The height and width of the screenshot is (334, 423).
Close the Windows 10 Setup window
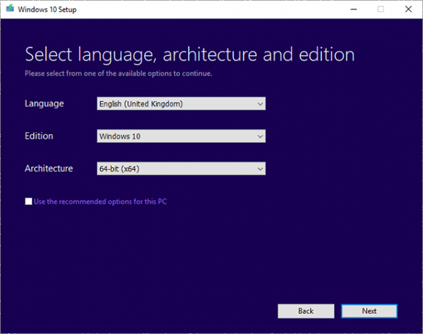[408, 9]
